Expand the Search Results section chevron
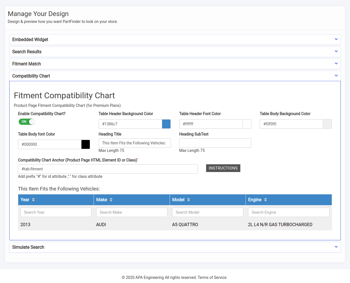Image resolution: width=350 pixels, height=283 pixels. point(336,51)
